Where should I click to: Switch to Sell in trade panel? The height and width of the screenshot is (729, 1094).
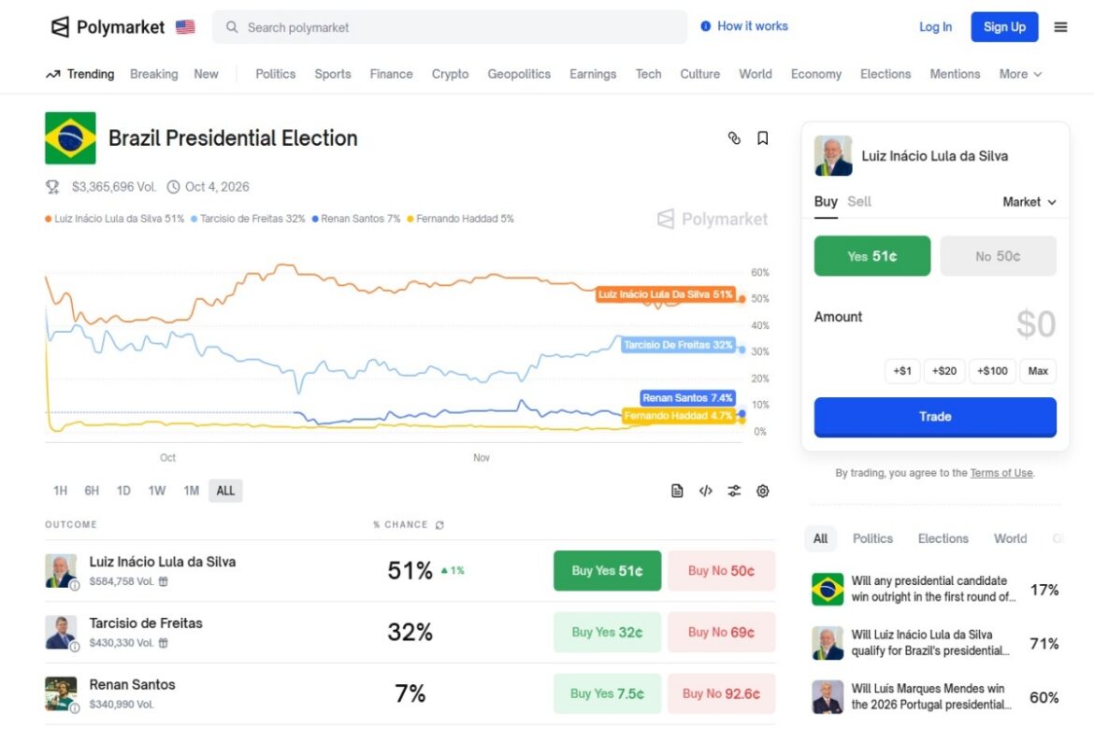coord(859,202)
